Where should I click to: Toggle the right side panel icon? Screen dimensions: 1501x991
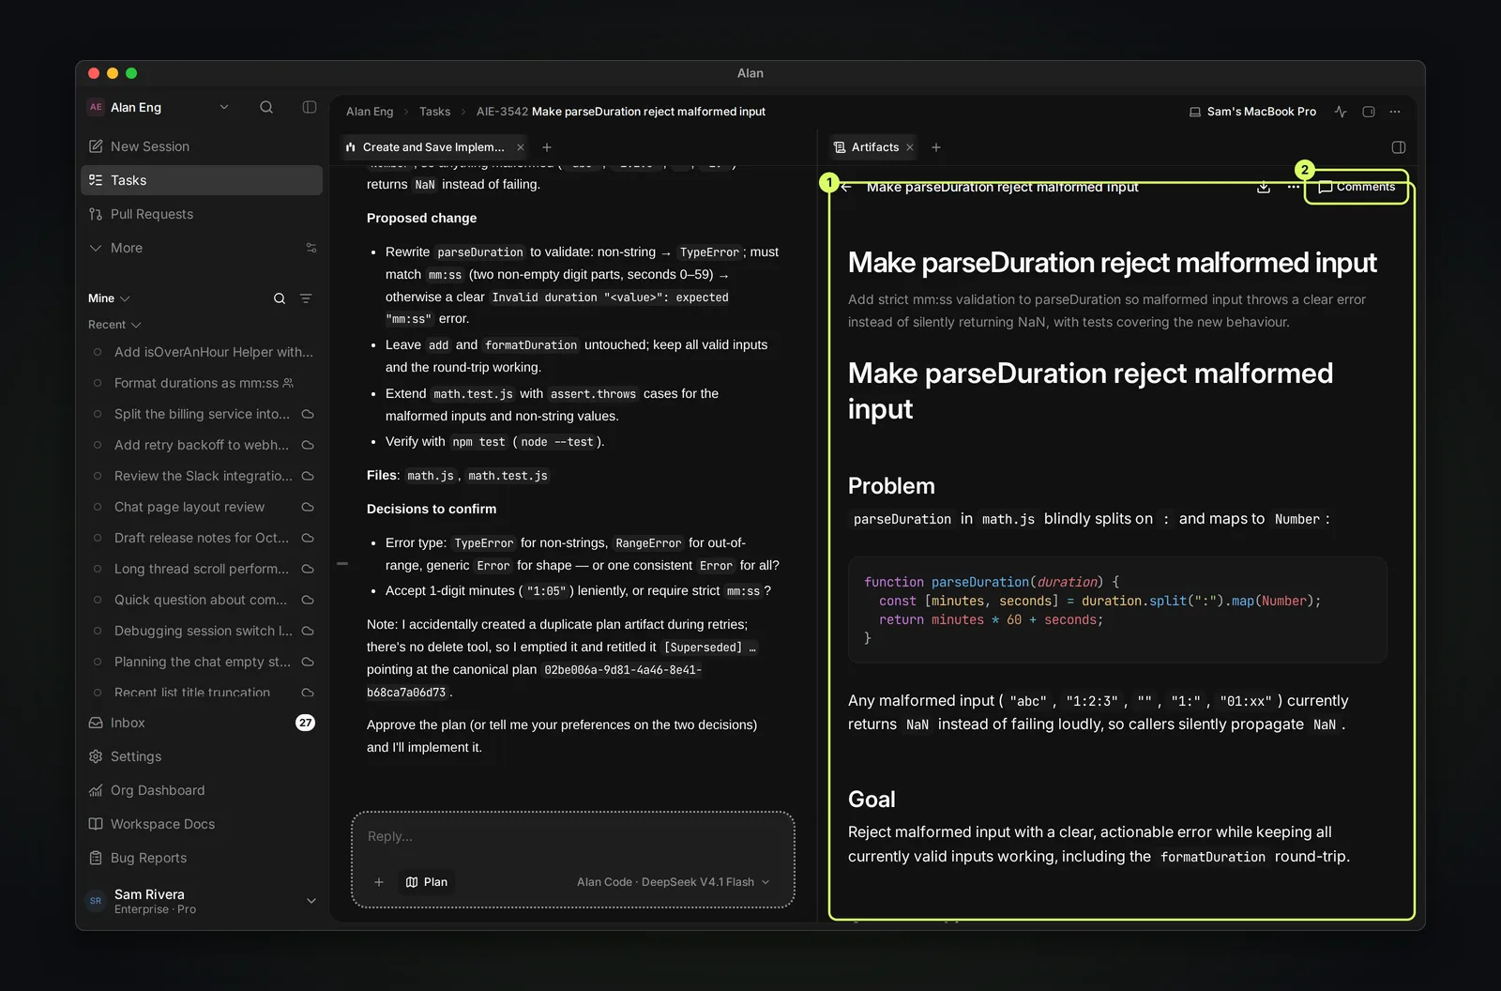[x=1399, y=147]
